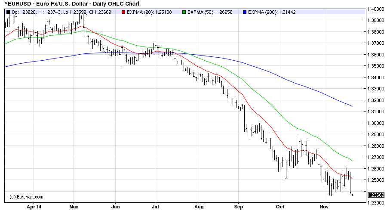Screen dimensions: 387x220
Task: Click the OHLC values Op:1.23620 legend text
Action: click(x=61, y=12)
